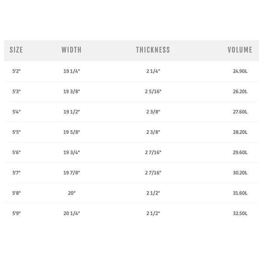Select the 5'2" size cell
The image size is (263, 263).
[17, 71]
